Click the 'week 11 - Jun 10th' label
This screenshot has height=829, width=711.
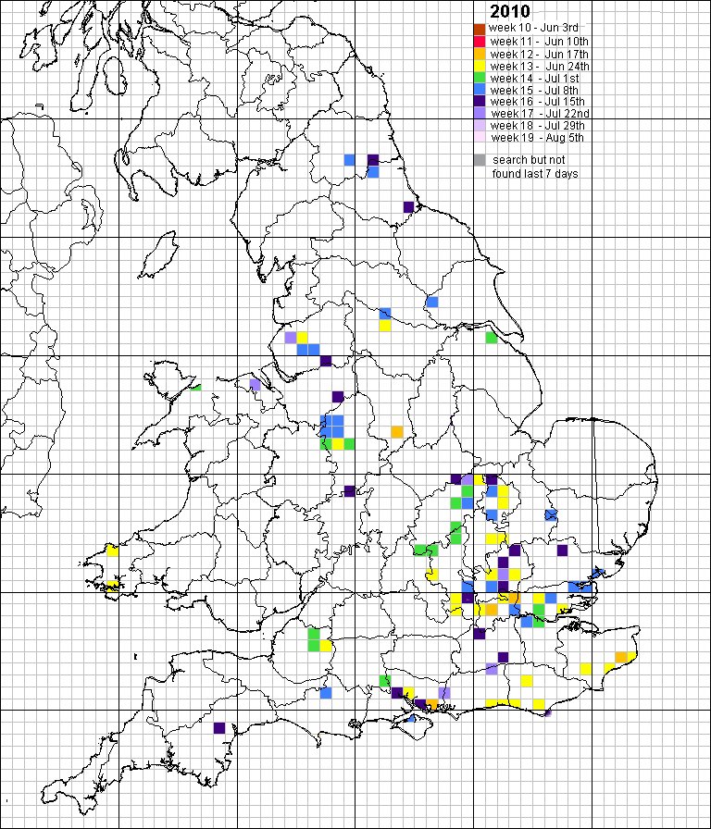[539, 42]
